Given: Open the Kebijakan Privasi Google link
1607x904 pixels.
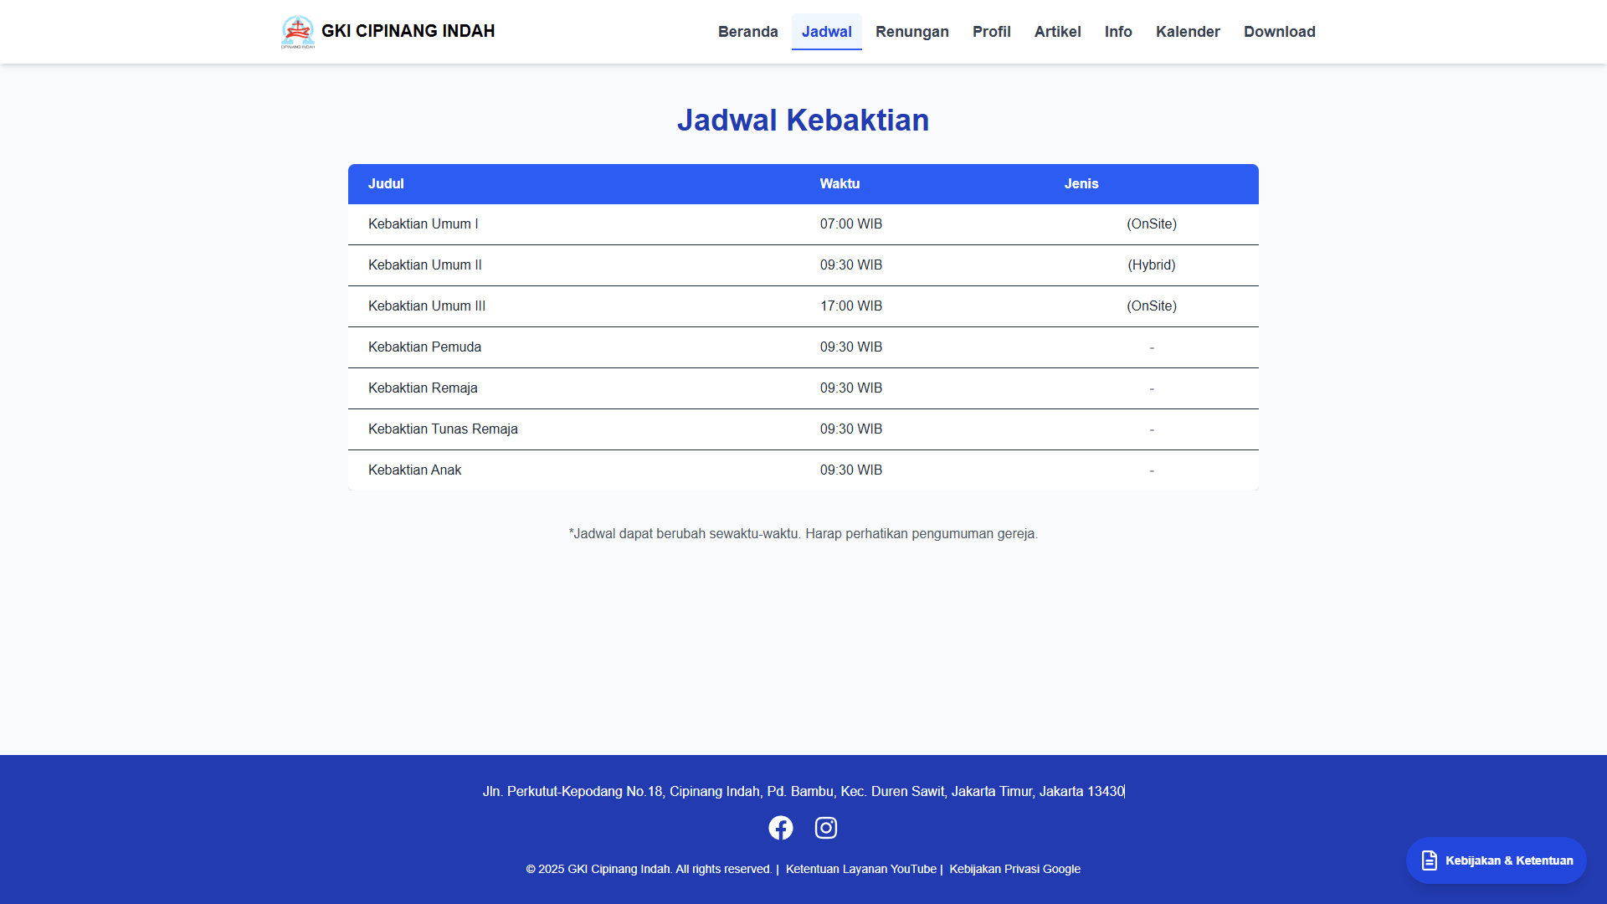Looking at the screenshot, I should point(1014,869).
